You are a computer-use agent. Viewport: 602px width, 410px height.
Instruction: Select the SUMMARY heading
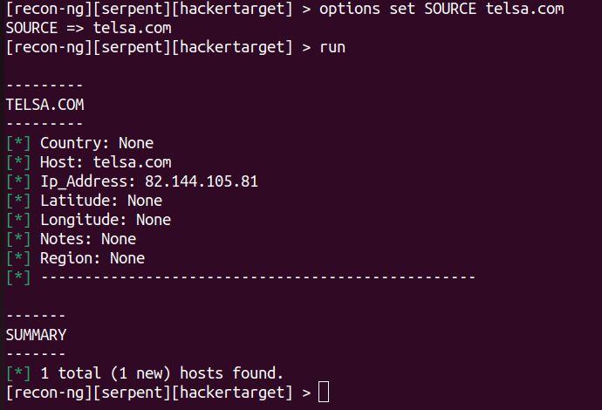(x=36, y=335)
